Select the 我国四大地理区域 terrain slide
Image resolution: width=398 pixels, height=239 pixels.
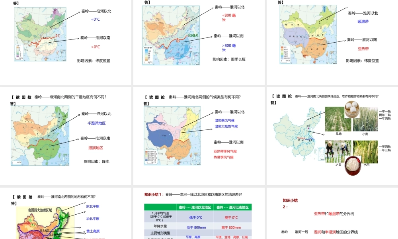(66, 214)
